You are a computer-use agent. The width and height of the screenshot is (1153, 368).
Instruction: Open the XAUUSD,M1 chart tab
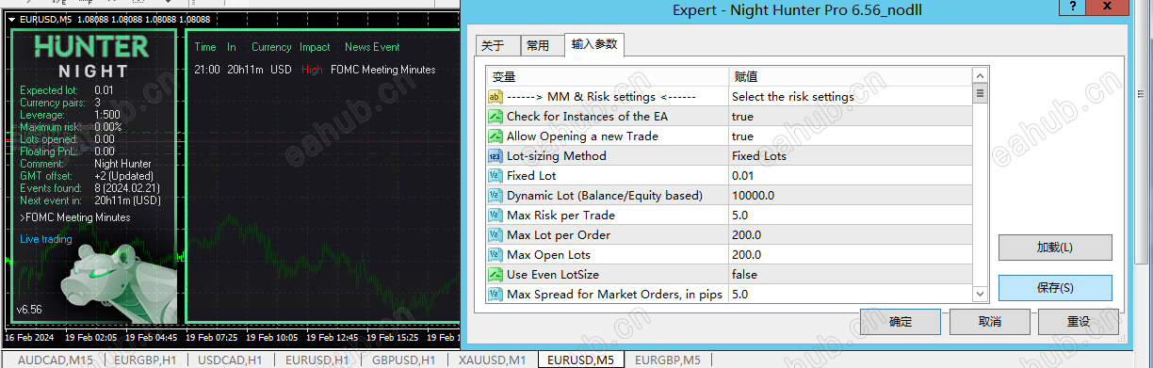(492, 360)
